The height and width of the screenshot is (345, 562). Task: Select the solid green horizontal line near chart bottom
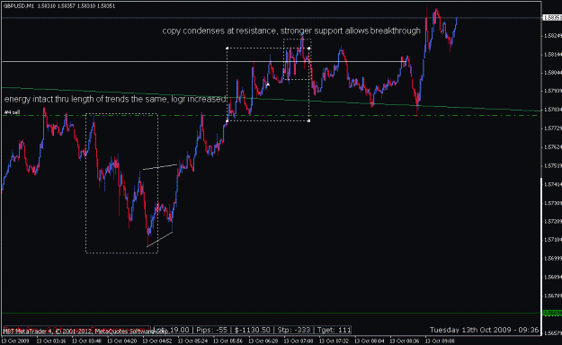[x=272, y=314]
